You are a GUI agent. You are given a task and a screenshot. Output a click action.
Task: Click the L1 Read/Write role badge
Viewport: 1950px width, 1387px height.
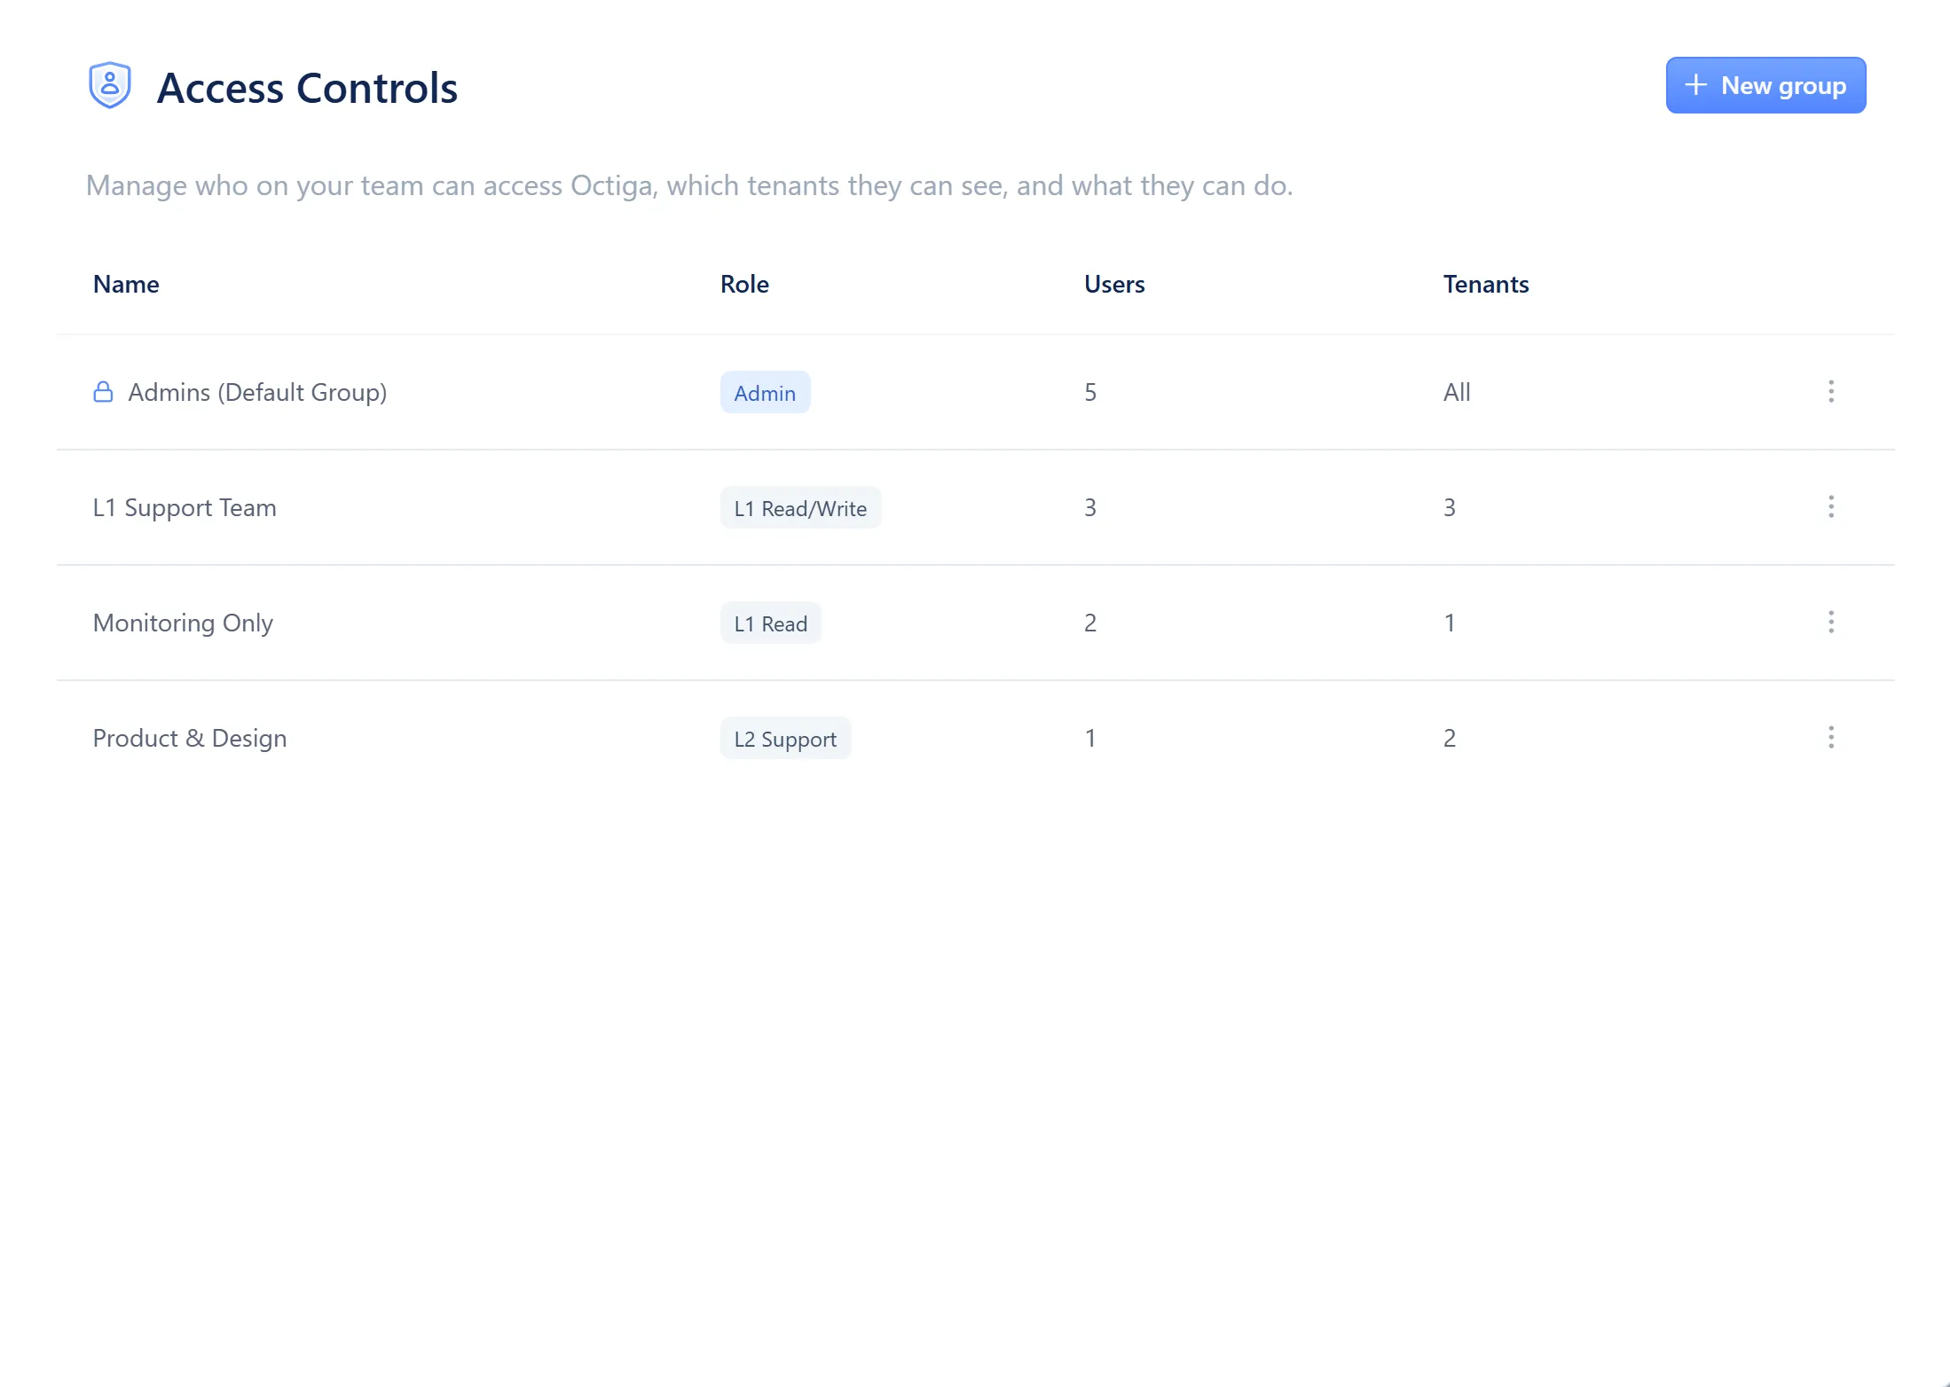[x=800, y=507]
